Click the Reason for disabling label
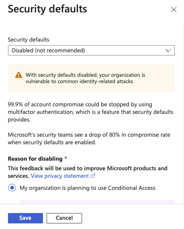Screen dimensions: 184x229 coord(35,159)
